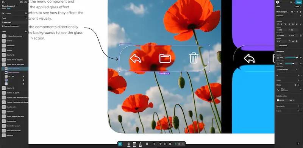The image size is (303, 148).
Task: Click the folder icon in the glass menu
Action: click(165, 58)
